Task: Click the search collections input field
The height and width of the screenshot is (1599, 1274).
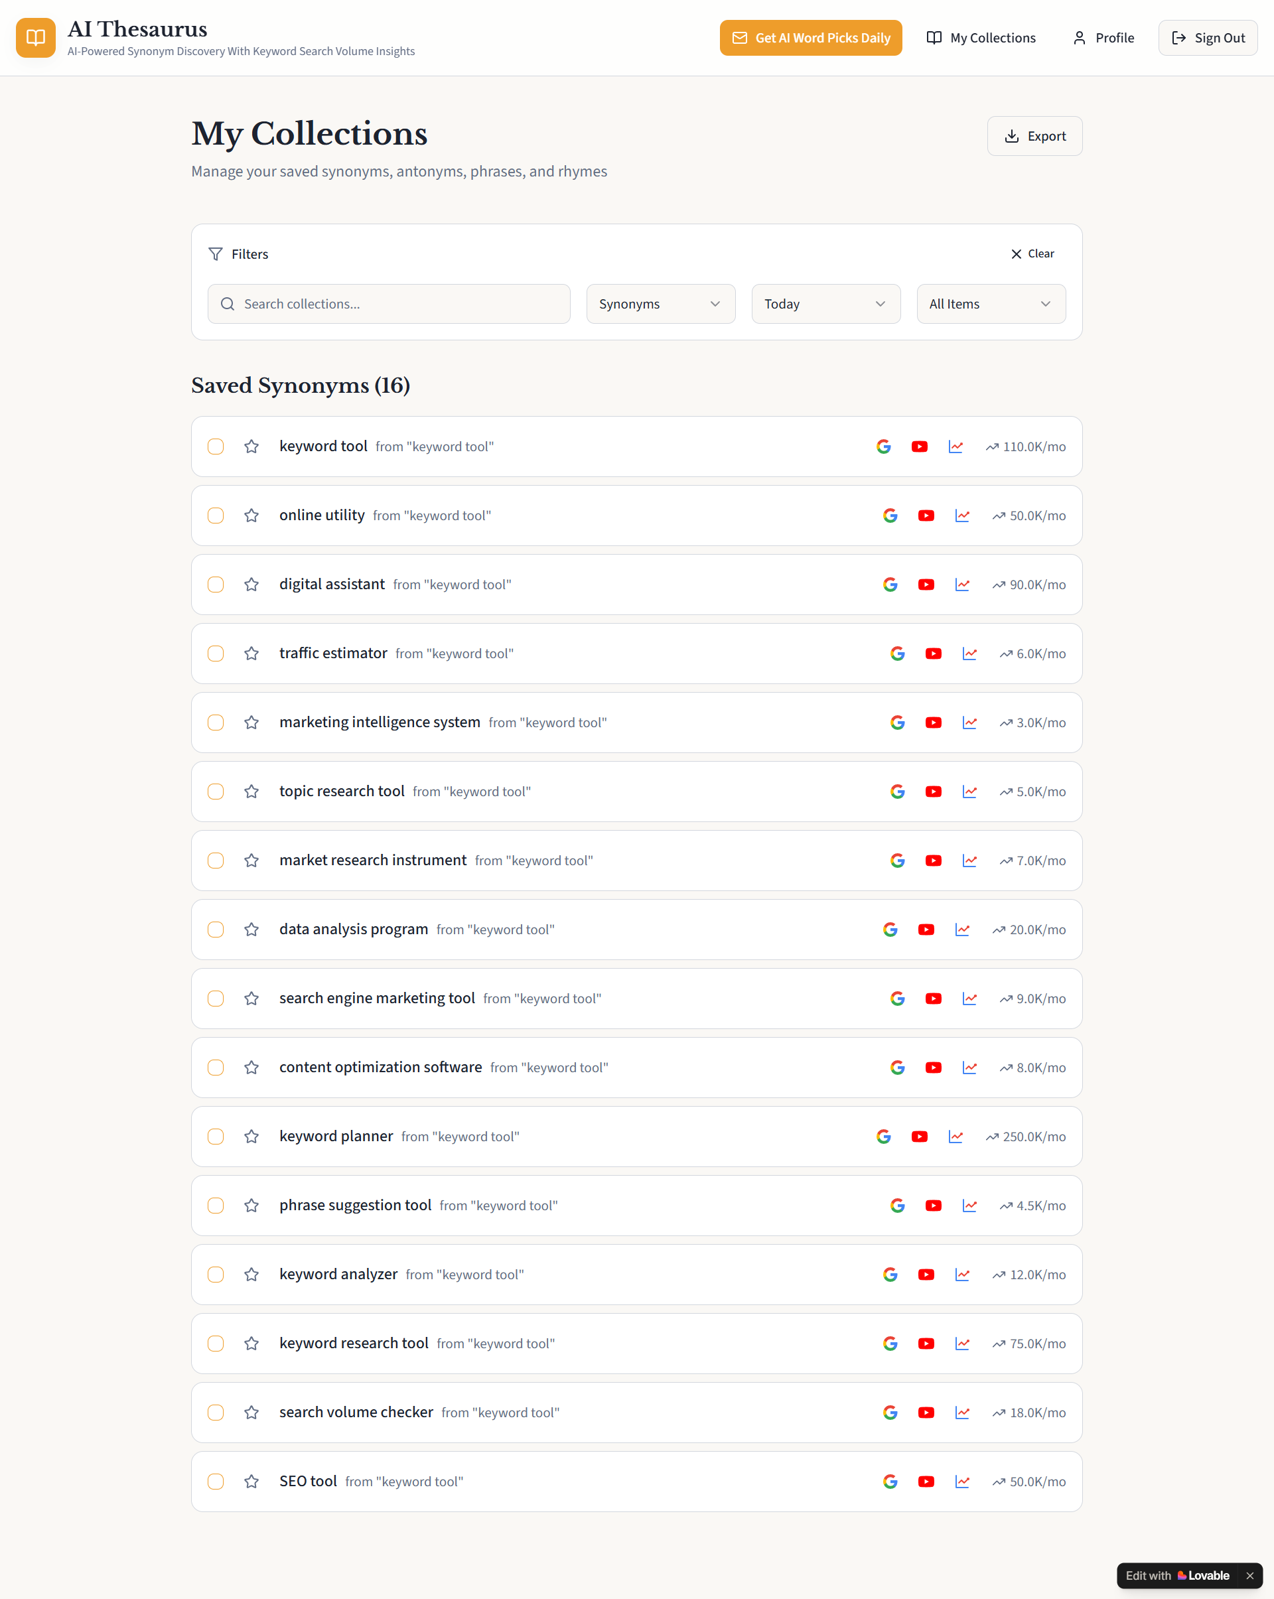Action: tap(389, 303)
